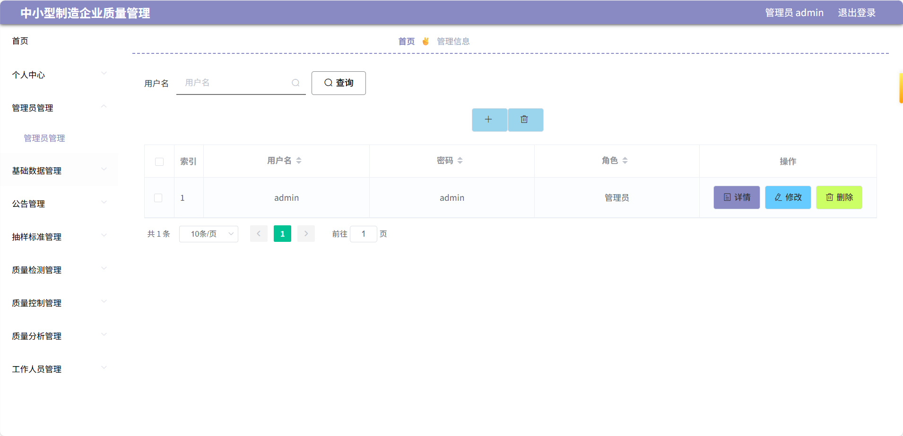The width and height of the screenshot is (903, 436).
Task: Collapse 管理员管理 menu chevron
Action: pyautogui.click(x=104, y=106)
